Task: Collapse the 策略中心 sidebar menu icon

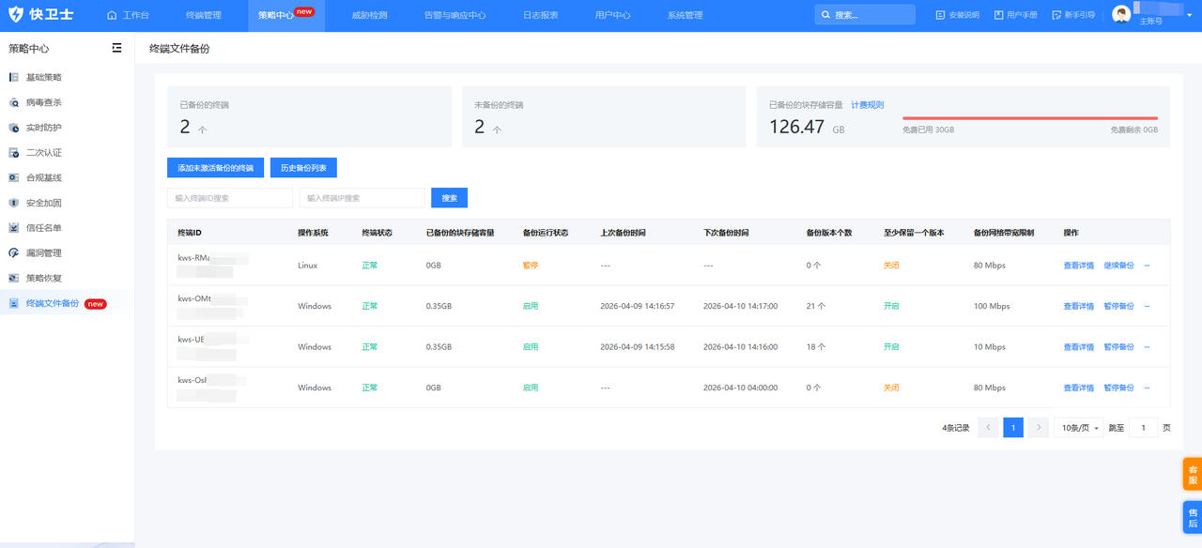Action: coord(116,48)
